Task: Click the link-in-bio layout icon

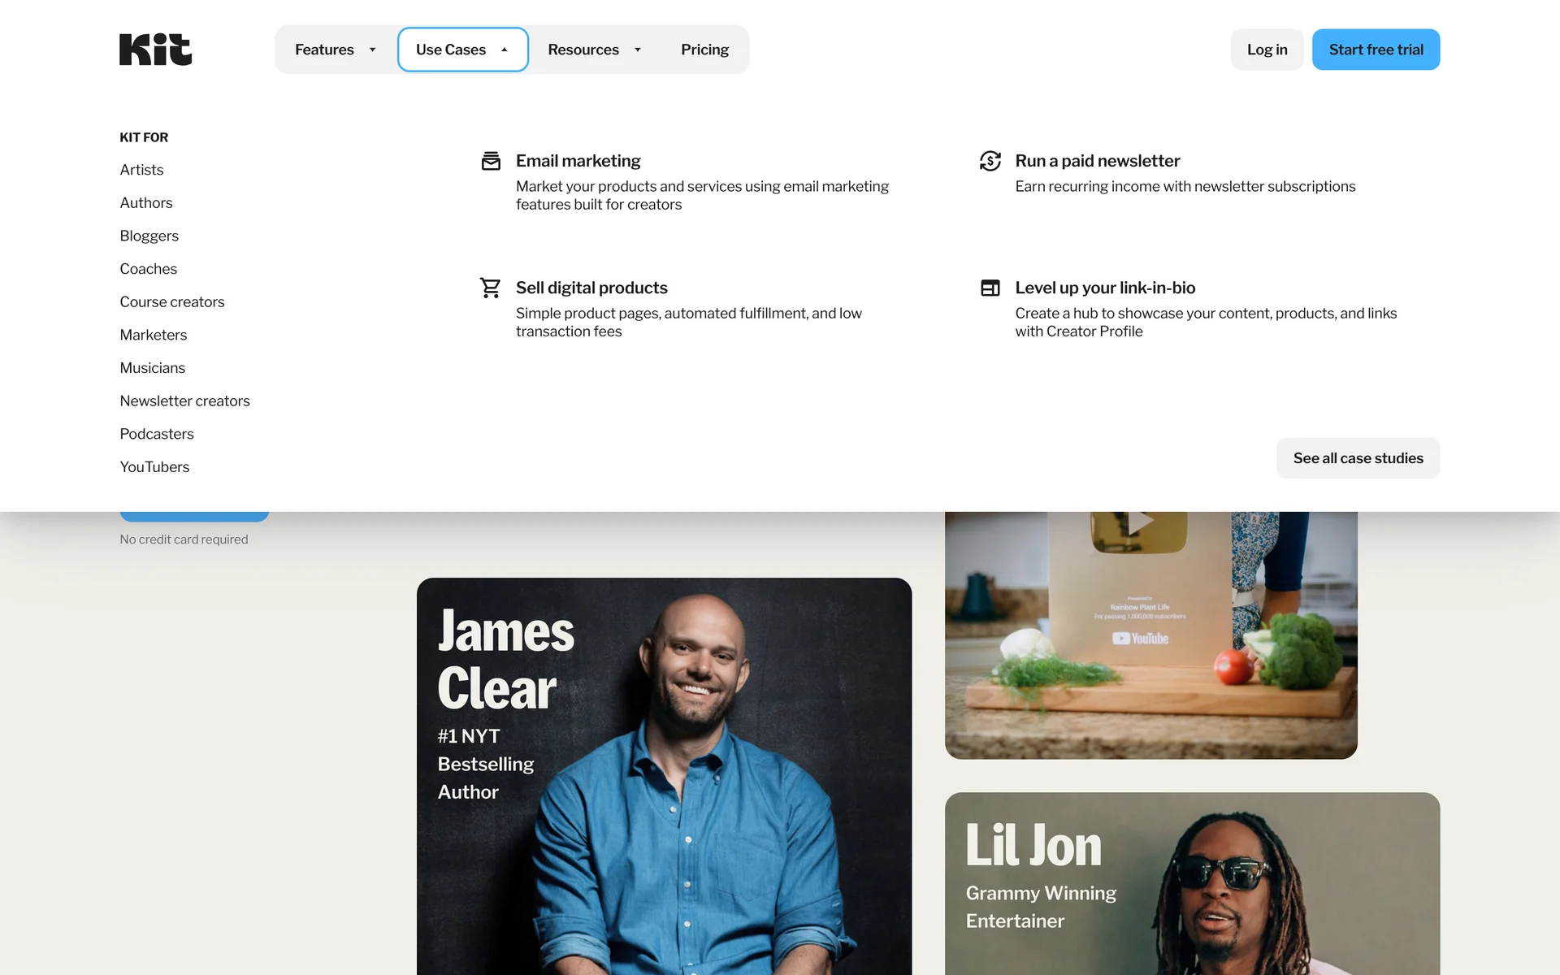Action: (990, 288)
